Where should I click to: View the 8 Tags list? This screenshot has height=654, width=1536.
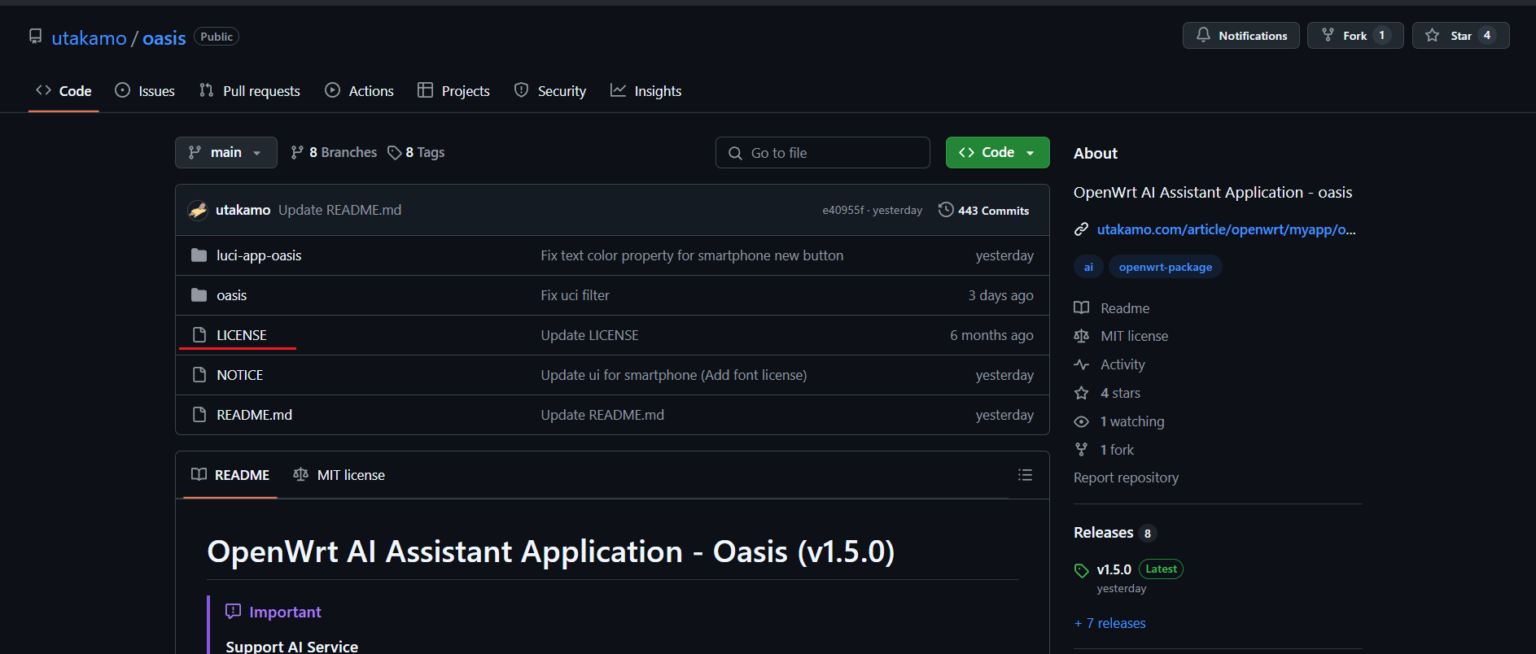pos(416,153)
